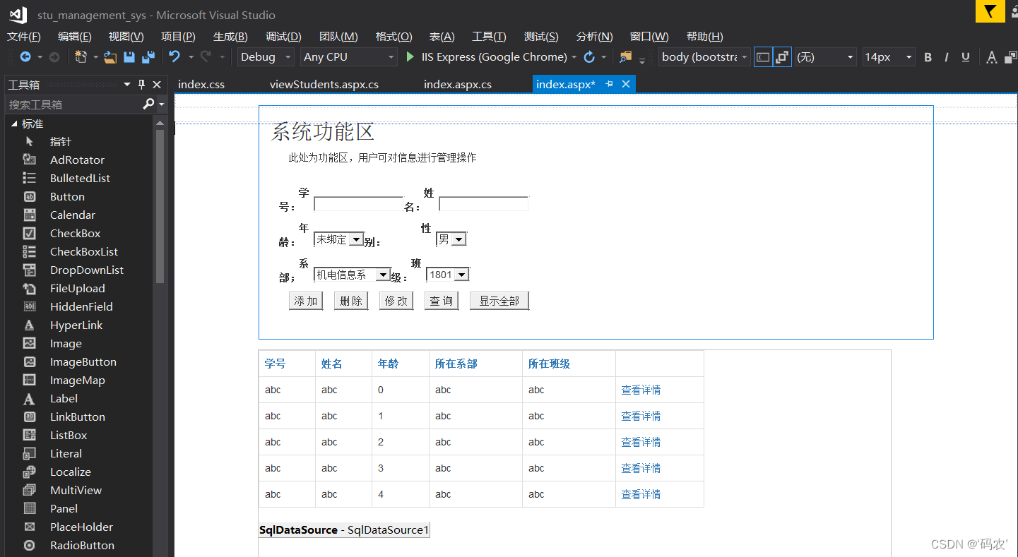This screenshot has height=557, width=1018.
Task: Open the Debug configuration dropdown
Action: (266, 57)
